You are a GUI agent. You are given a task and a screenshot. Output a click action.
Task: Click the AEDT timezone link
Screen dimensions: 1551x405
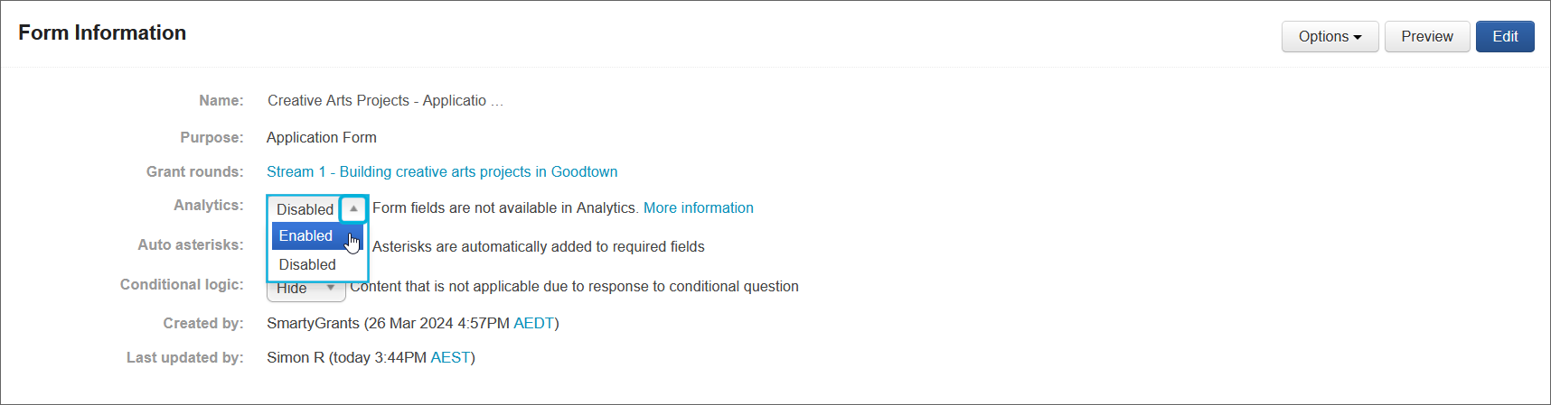click(533, 323)
